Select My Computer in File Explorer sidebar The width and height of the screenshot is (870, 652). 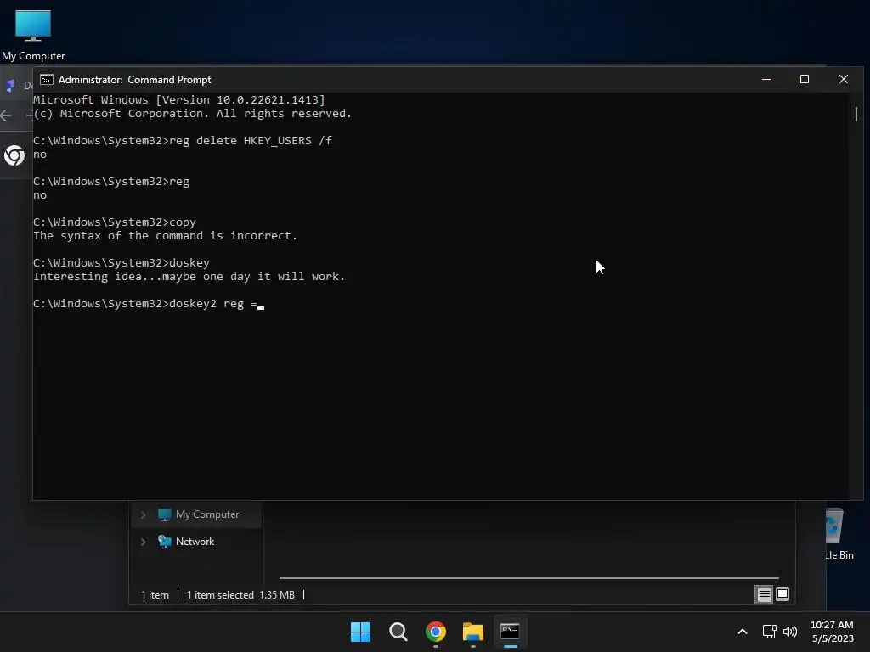coord(197,514)
